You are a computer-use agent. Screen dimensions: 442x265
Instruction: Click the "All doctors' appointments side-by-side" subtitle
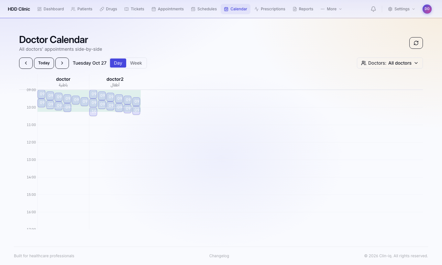pyautogui.click(x=61, y=49)
